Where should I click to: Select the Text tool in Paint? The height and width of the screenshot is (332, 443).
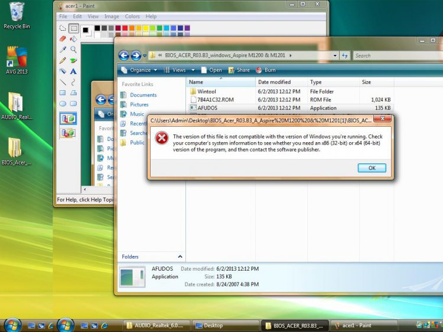pyautogui.click(x=74, y=71)
